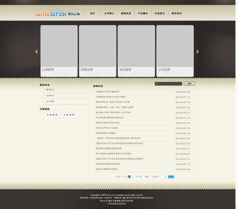Viewport: 238px width, 209px height.
Task: Select 在线留言 in the top menu
Action: pyautogui.click(x=160, y=13)
